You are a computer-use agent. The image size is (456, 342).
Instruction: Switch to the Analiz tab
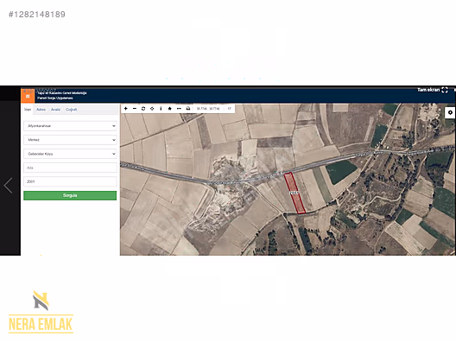click(55, 110)
